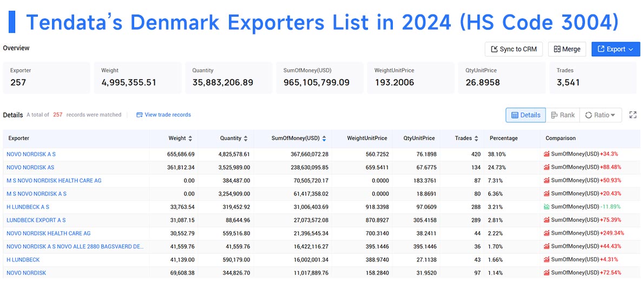
Task: Click comparison chart icon for +72.54% row
Action: pyautogui.click(x=547, y=273)
